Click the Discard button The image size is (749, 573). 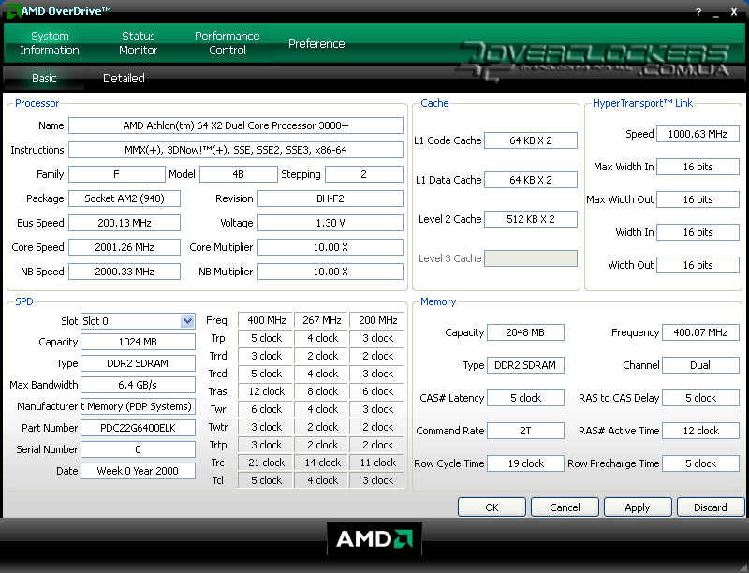tap(711, 507)
